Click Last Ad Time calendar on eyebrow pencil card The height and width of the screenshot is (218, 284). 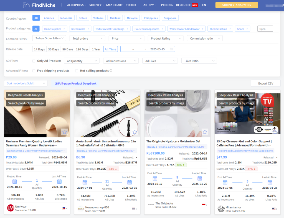pos(129,182)
